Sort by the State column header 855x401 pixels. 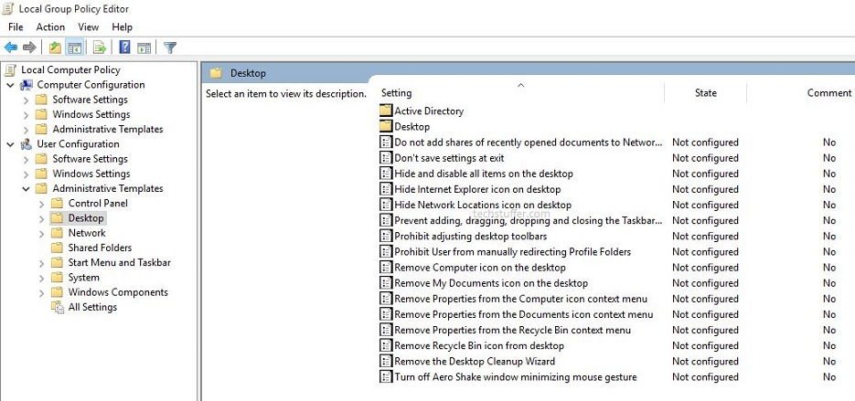706,92
